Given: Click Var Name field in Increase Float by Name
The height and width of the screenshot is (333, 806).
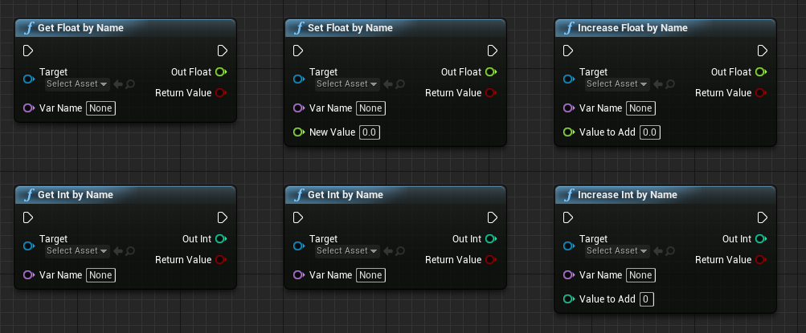Looking at the screenshot, I should click(x=640, y=108).
